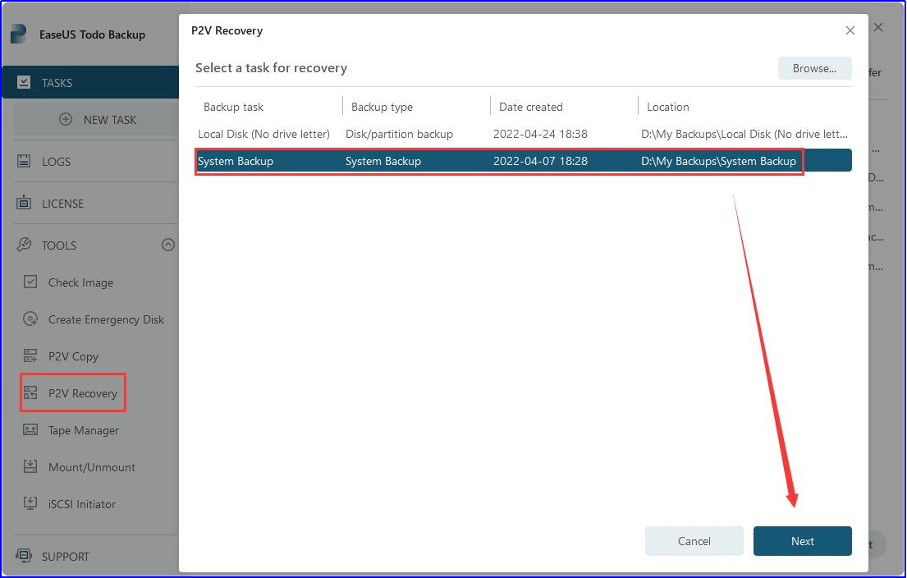
Task: Select the System Backup task name cell
Action: [x=236, y=162]
